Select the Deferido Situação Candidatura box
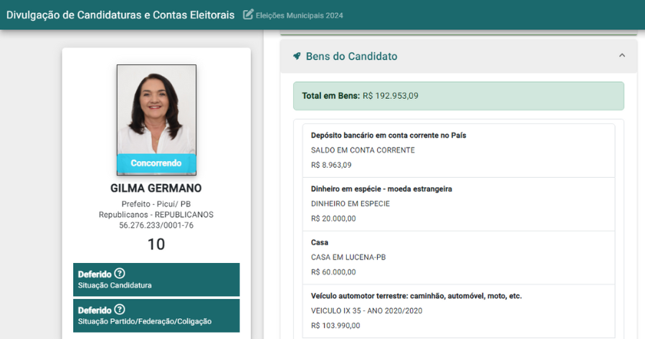Viewport: 645px width, 339px height. [x=156, y=280]
